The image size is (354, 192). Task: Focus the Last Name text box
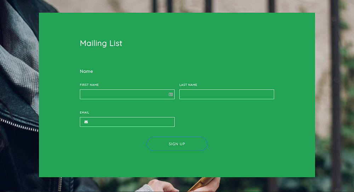click(227, 95)
